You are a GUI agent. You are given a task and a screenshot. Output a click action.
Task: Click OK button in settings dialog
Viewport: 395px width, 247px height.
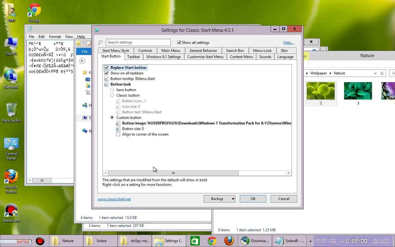click(x=253, y=199)
